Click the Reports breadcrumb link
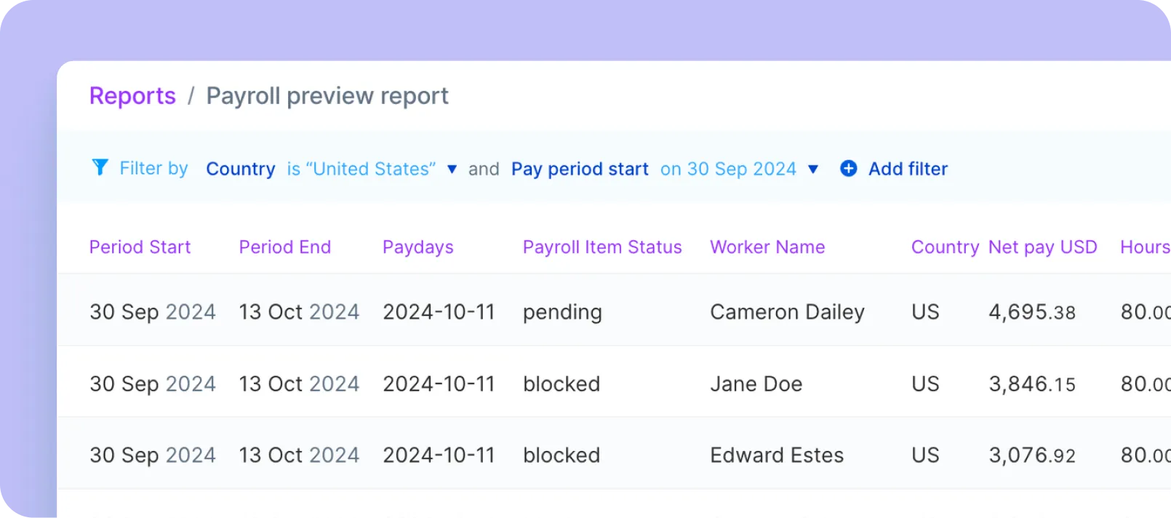1171x518 pixels. [x=132, y=95]
